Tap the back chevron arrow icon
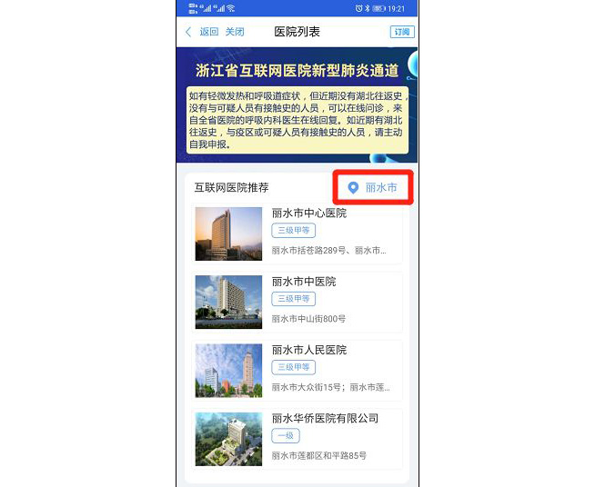 (188, 32)
